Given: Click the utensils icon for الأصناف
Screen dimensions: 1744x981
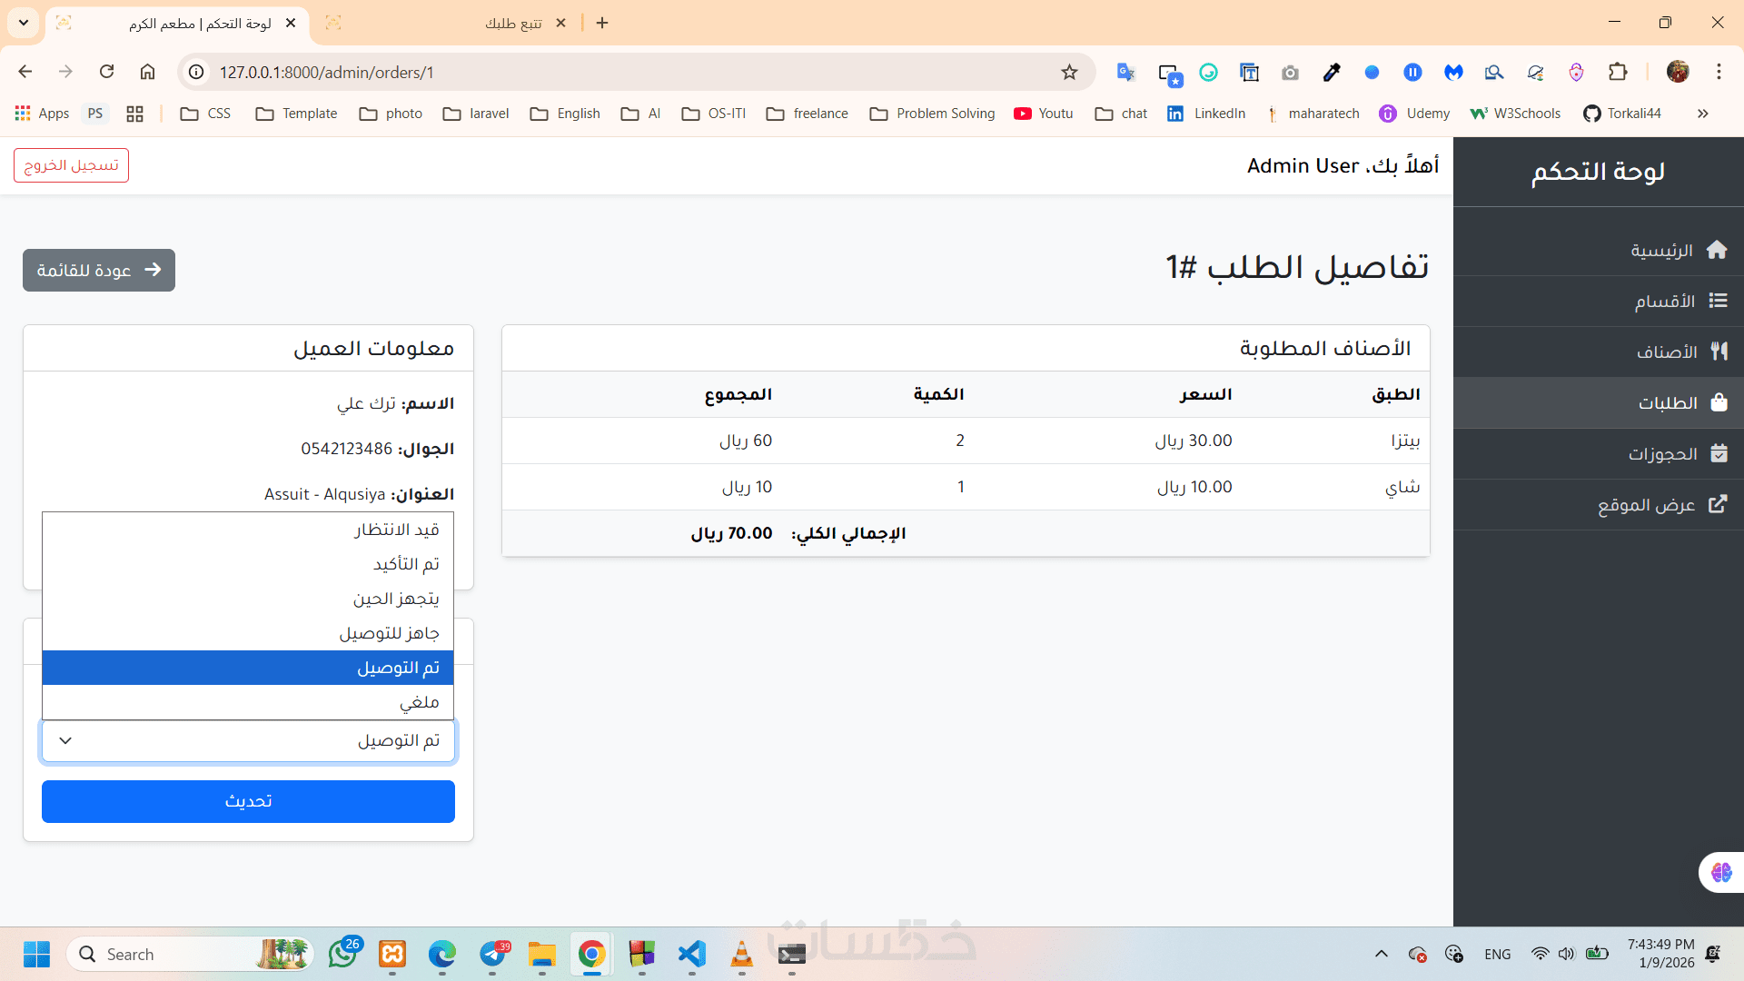Looking at the screenshot, I should pyautogui.click(x=1719, y=352).
